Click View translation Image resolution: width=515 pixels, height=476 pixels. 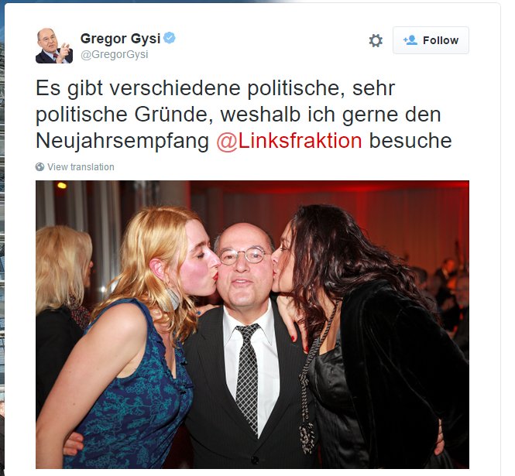[81, 166]
